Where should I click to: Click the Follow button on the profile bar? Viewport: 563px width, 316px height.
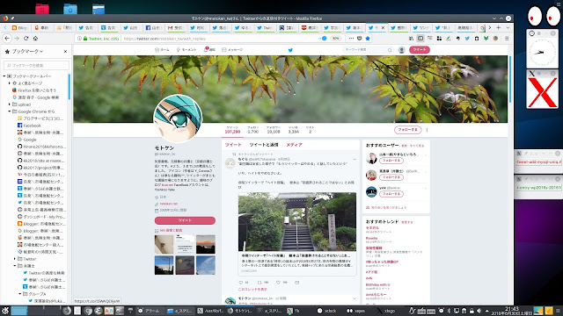click(x=408, y=130)
